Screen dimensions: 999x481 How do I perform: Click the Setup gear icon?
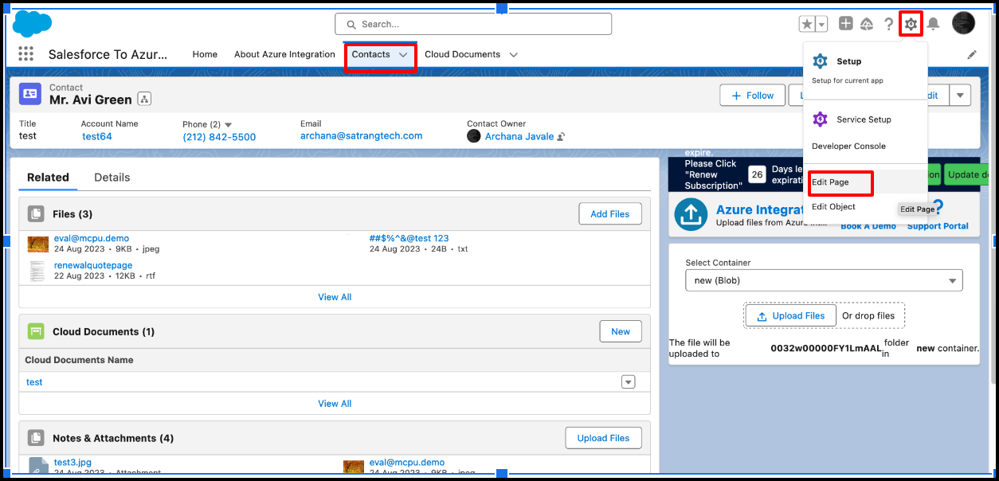click(x=911, y=24)
